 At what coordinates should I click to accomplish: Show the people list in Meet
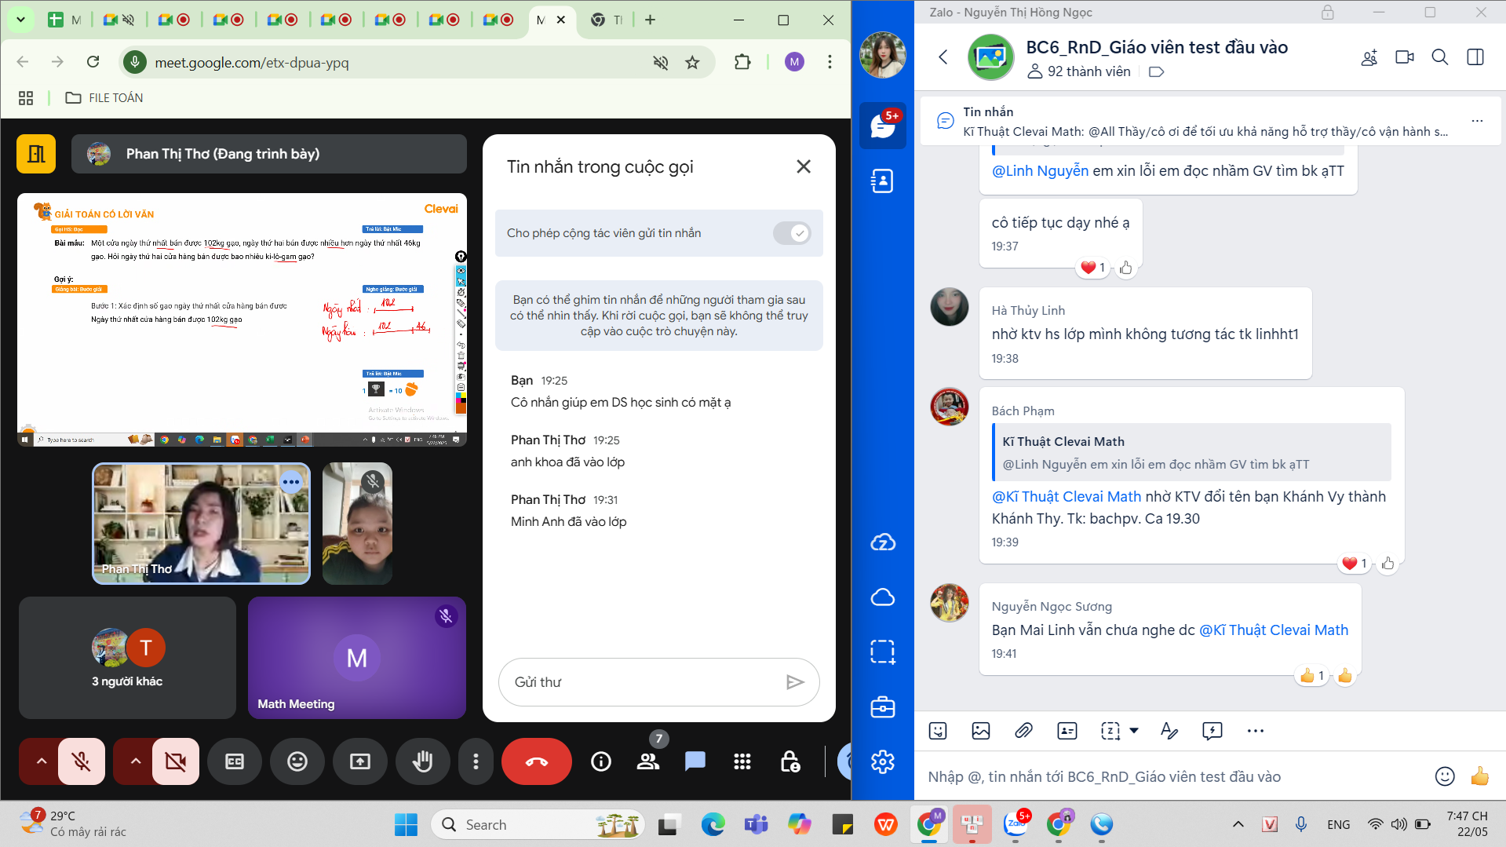coord(648,761)
